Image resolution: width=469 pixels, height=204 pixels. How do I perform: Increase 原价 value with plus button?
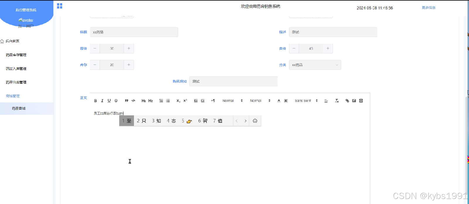pos(129,48)
